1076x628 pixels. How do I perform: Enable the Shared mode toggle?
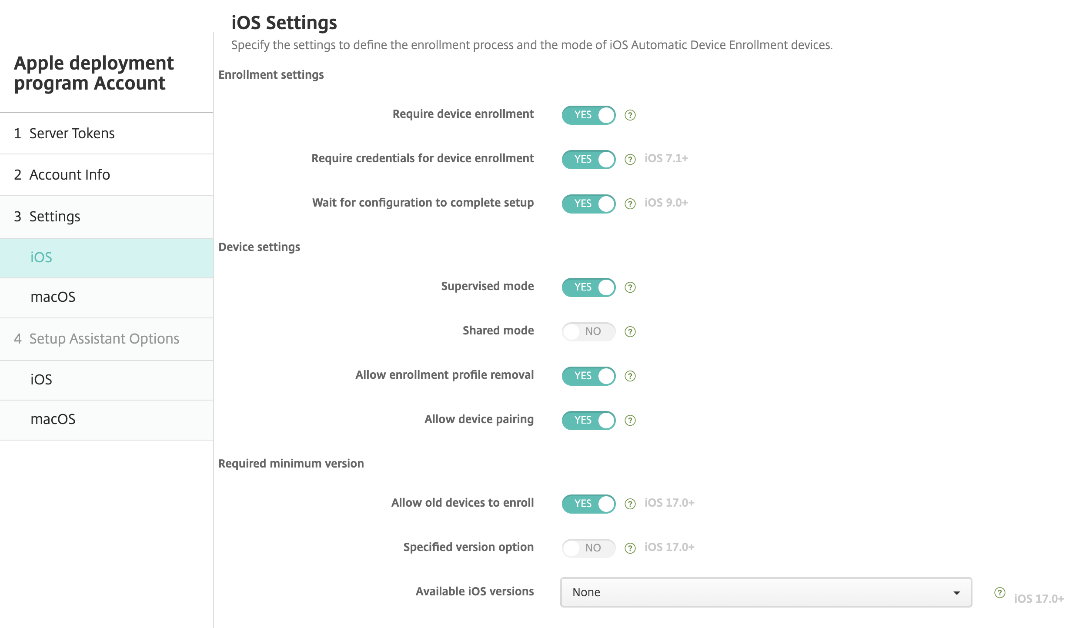(588, 332)
